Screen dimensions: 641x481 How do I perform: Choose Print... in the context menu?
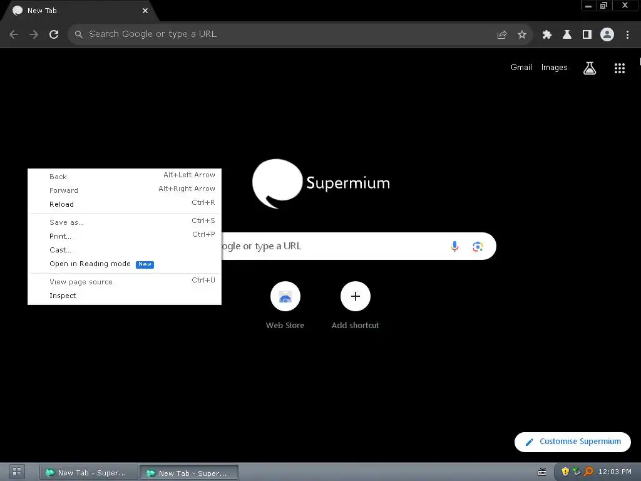coord(125,236)
